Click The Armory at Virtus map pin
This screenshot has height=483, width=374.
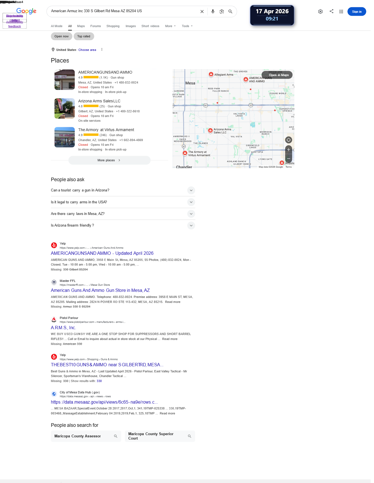pos(185,153)
